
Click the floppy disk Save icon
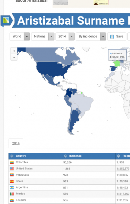pos(112,37)
